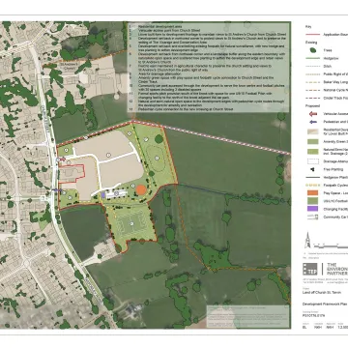Screen dimensions: 348x348
Task: Select the Residential Development beige swatch in key
Action: [x=312, y=131]
